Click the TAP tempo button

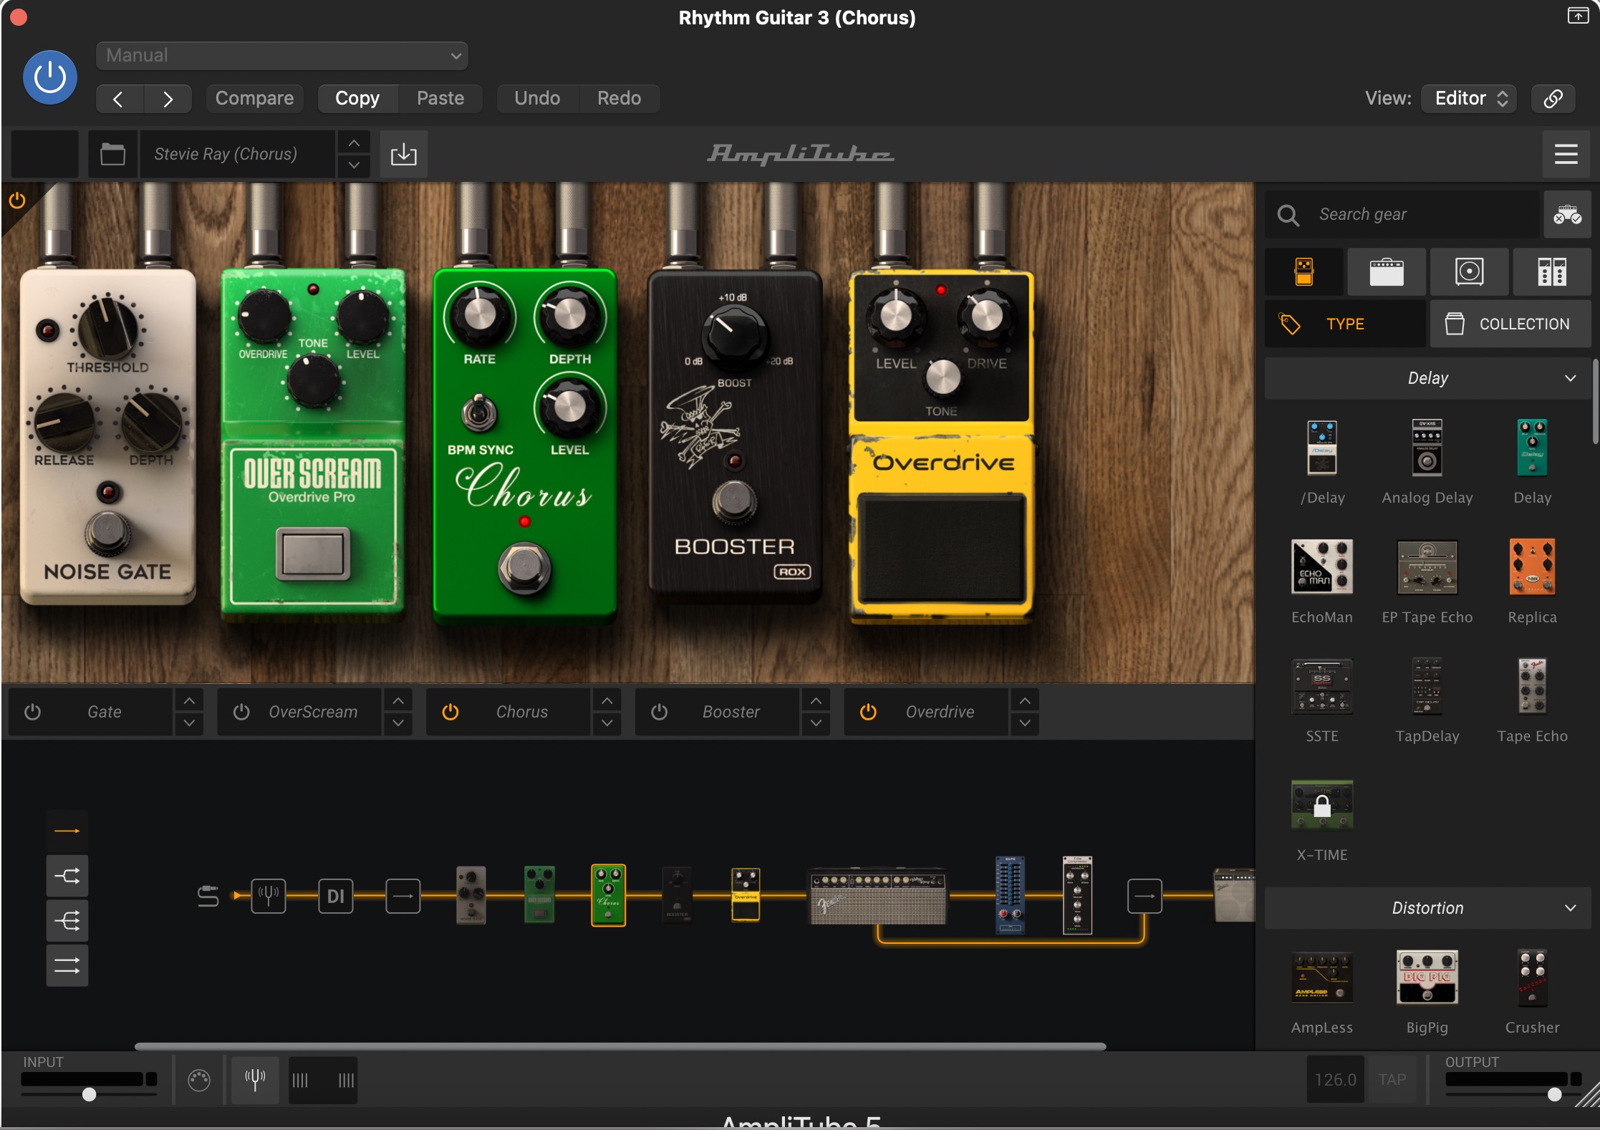tap(1392, 1079)
